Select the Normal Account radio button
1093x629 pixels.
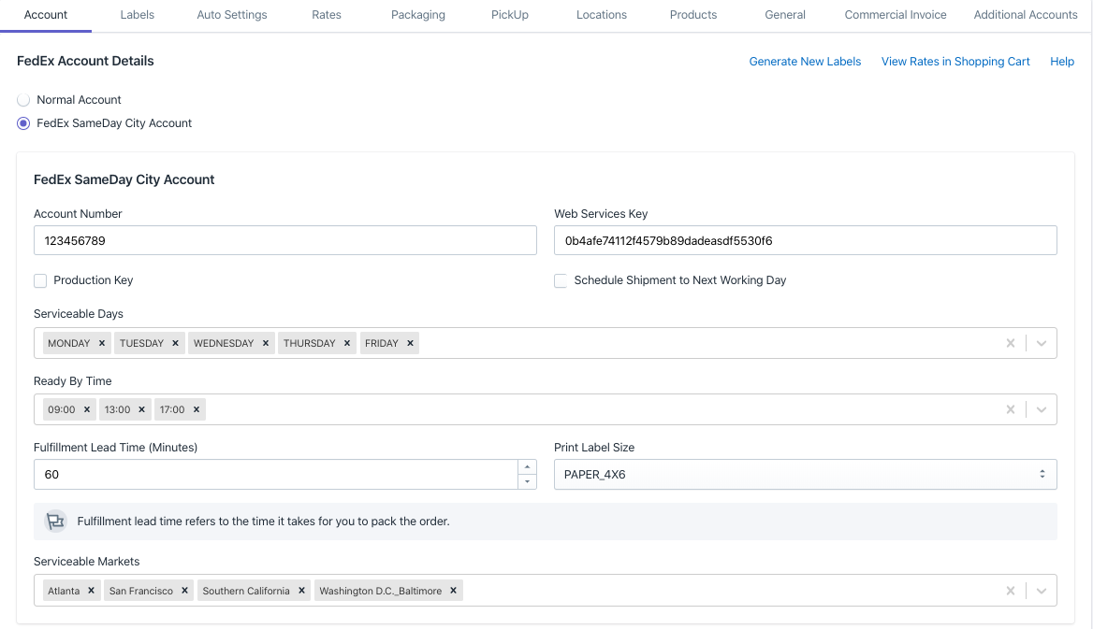pos(23,100)
